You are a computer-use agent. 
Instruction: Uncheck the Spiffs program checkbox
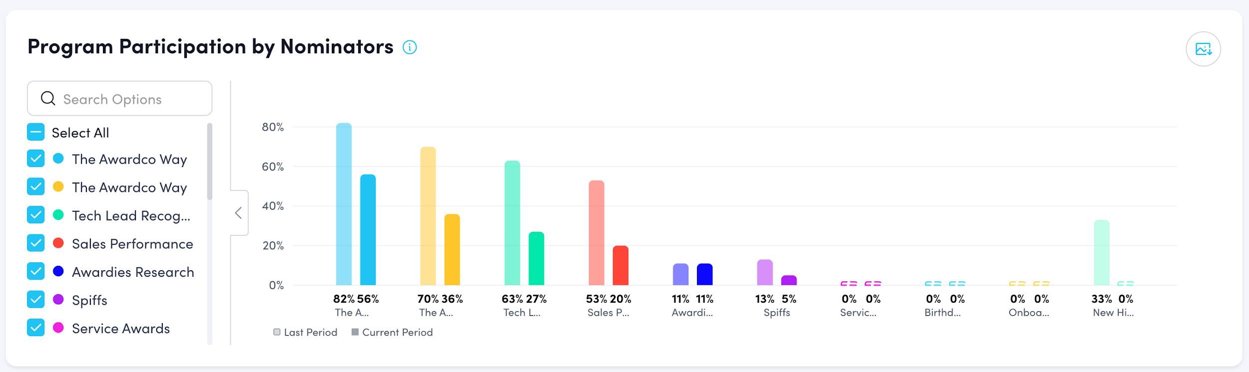click(36, 300)
